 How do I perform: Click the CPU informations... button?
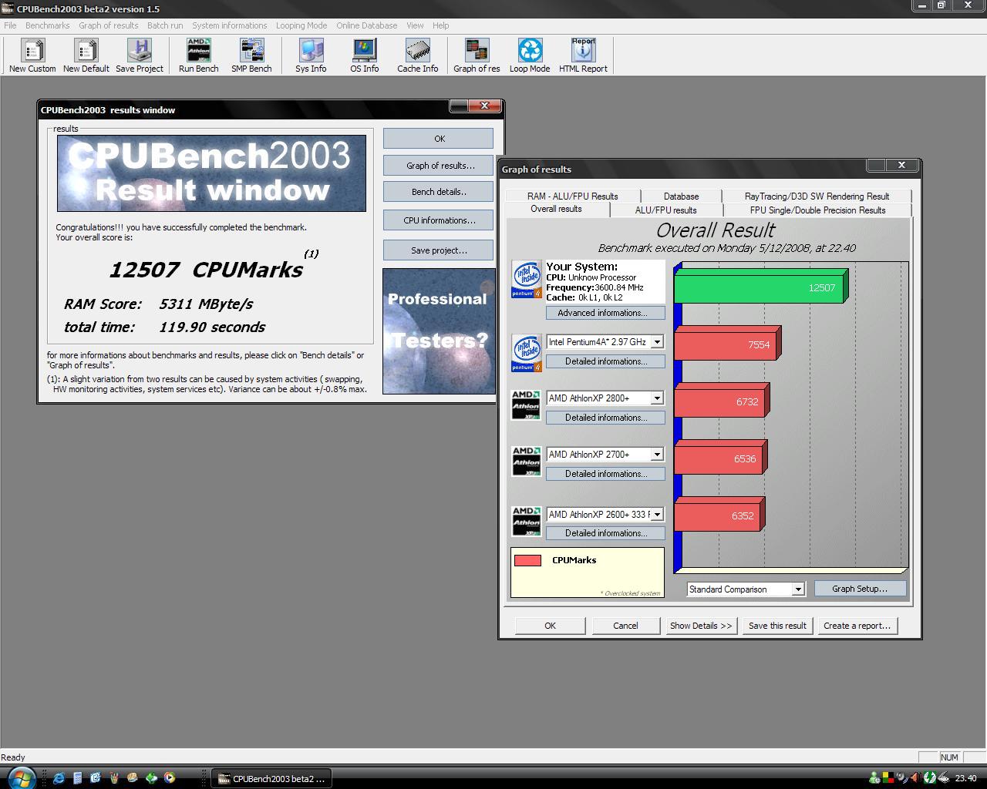[439, 220]
